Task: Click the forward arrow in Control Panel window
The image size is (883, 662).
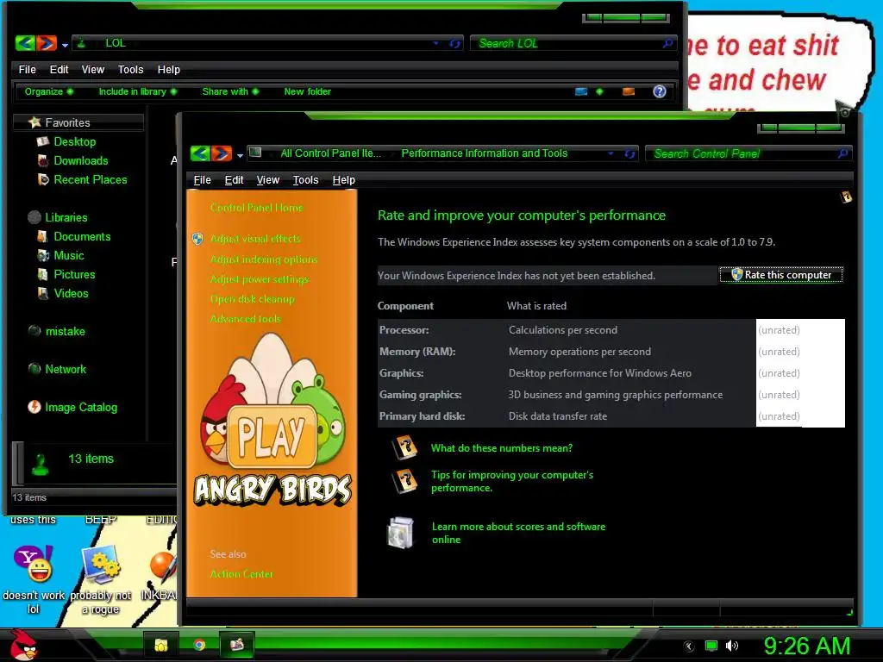Action: point(222,153)
